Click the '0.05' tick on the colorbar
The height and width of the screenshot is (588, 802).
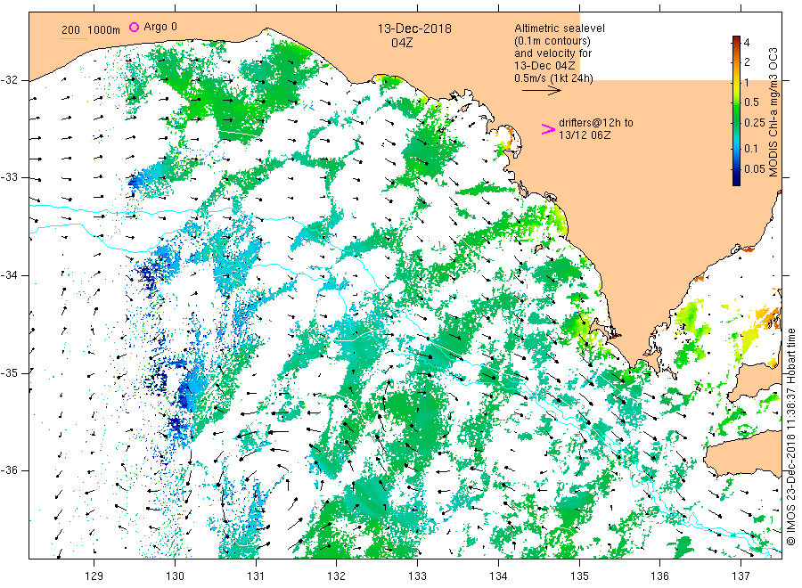click(x=755, y=168)
